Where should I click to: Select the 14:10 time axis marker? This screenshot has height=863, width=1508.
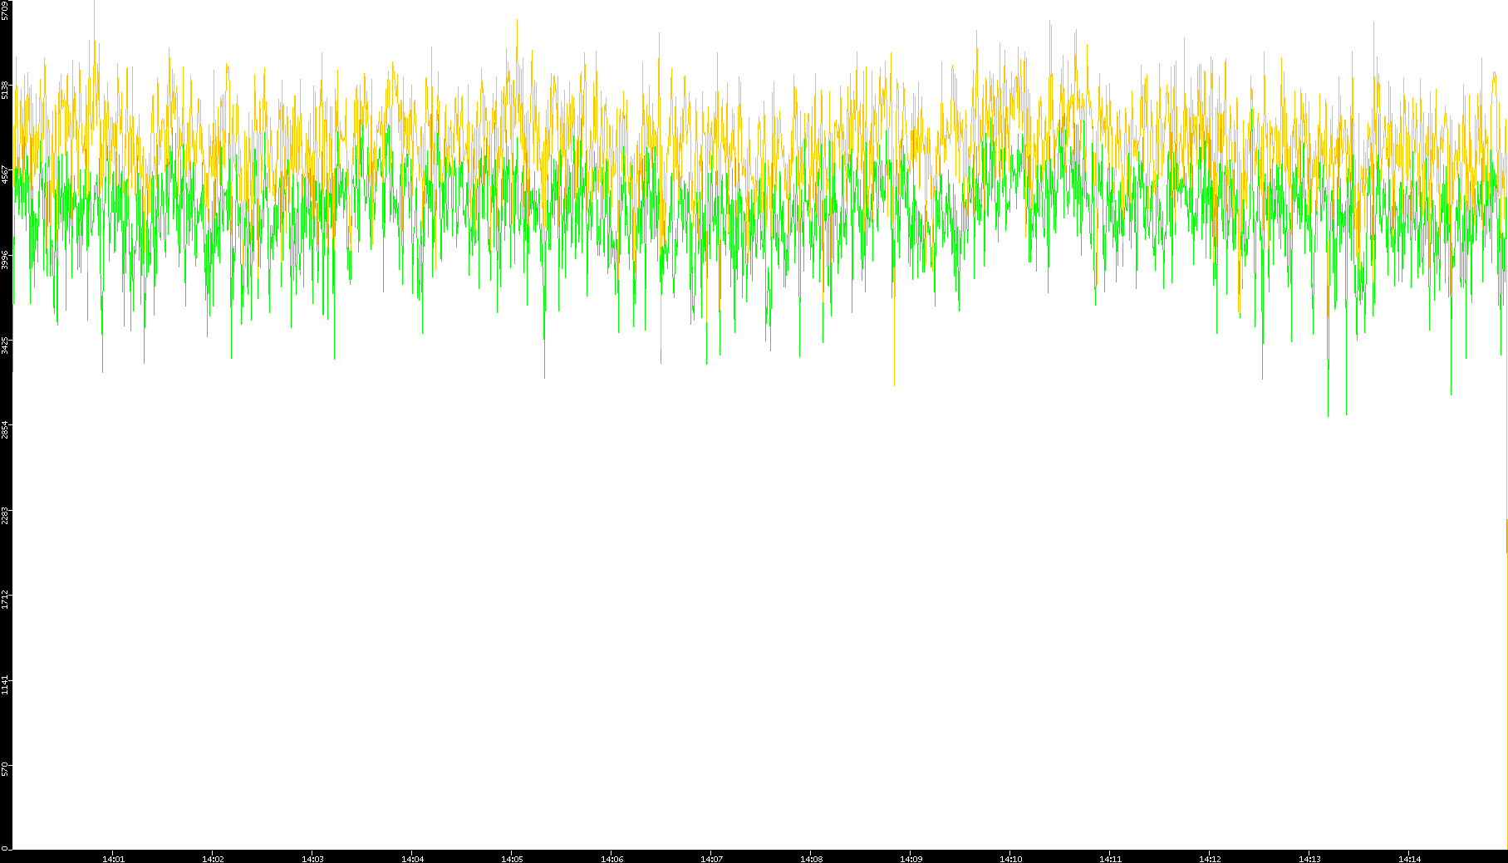coord(1010,858)
